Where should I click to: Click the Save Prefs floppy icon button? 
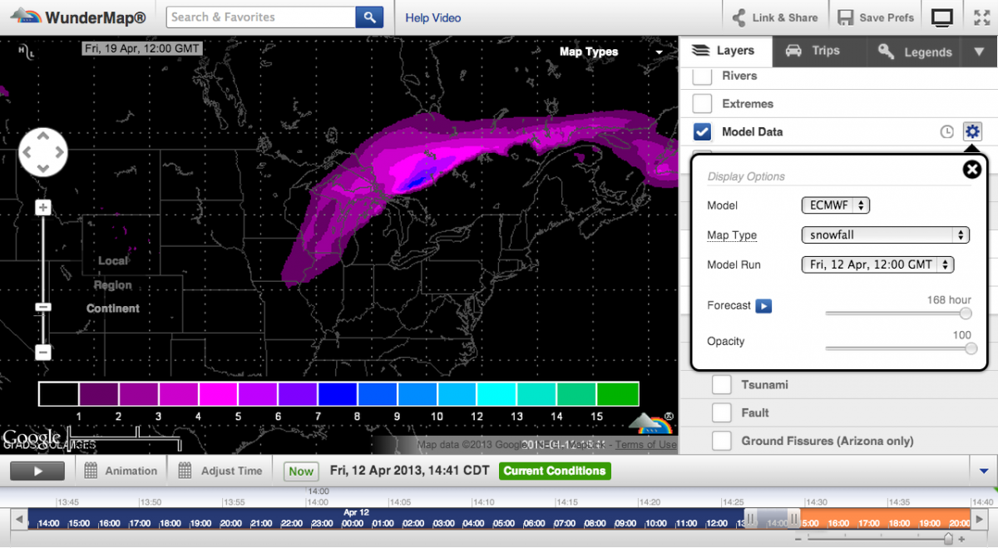pyautogui.click(x=876, y=17)
